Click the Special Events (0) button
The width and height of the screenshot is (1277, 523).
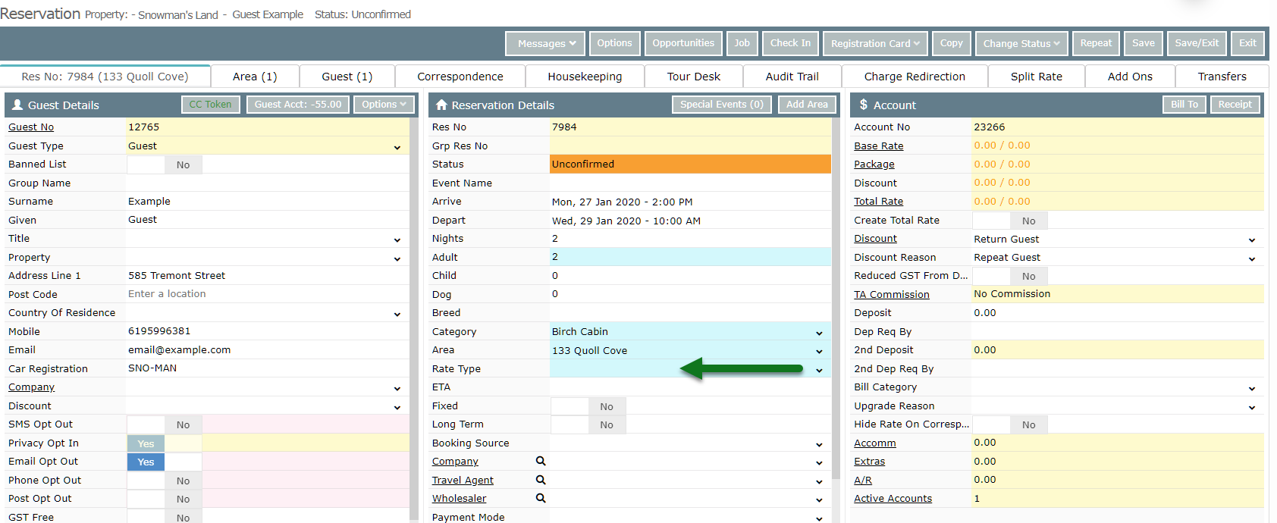click(722, 105)
